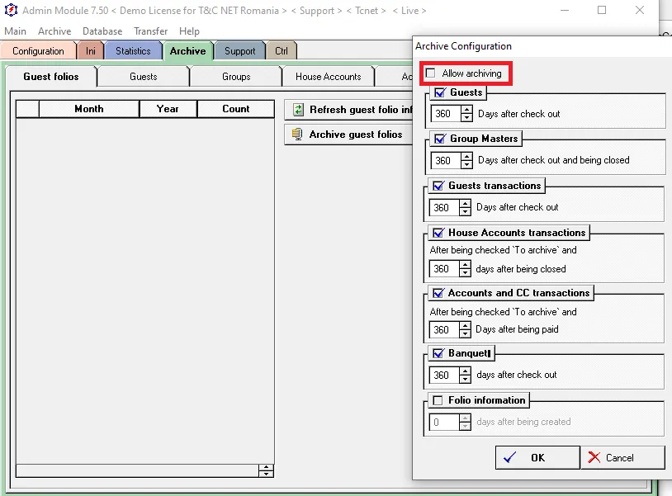Screen dimensions: 672x496
Task: Open the Archive menu in menu bar
Action: pos(54,31)
